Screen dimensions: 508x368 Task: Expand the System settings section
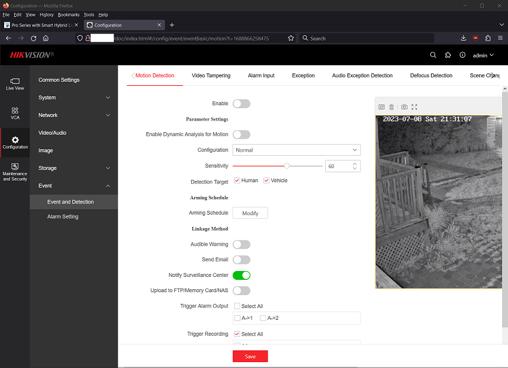click(73, 98)
